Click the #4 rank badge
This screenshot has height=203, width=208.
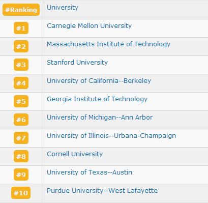[x=21, y=83]
